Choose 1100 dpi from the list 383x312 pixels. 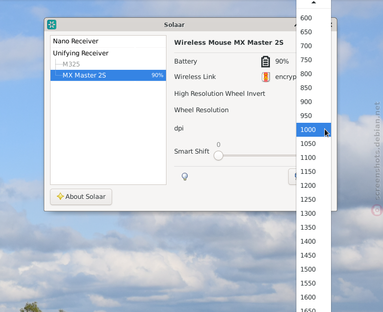pos(314,158)
